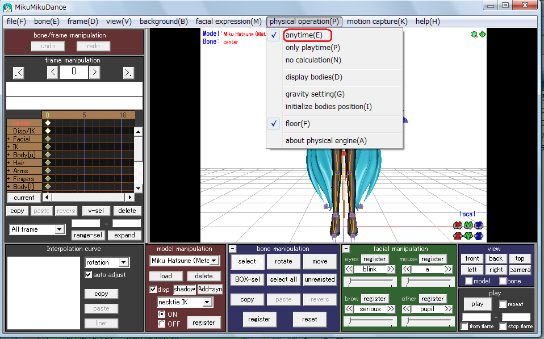Viewport: 544px width, 339px height.
Task: Step forward one frame arrow
Action: click(x=94, y=72)
